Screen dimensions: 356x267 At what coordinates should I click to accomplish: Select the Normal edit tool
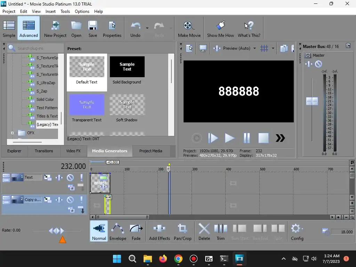click(x=99, y=232)
